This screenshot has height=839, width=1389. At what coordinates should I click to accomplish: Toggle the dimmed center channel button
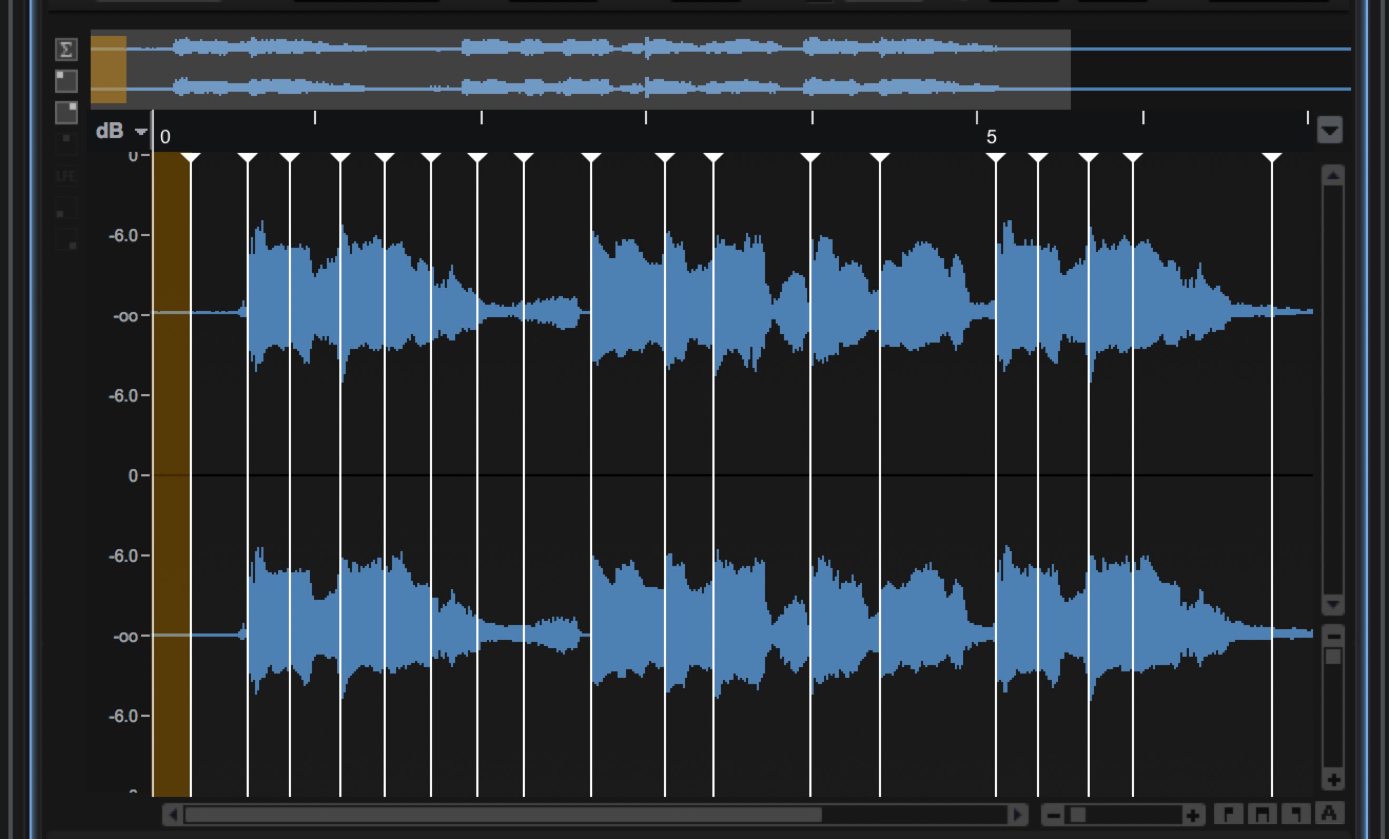(x=66, y=144)
